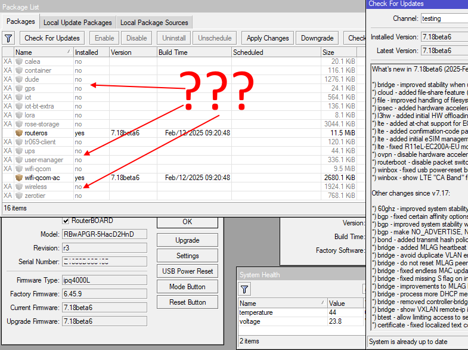The height and width of the screenshot is (350, 468).
Task: Select the gps package icon
Action: click(x=19, y=88)
